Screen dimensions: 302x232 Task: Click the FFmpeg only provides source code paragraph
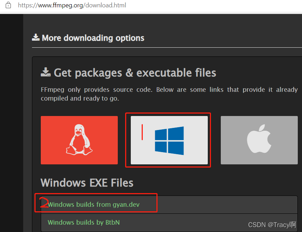click(x=169, y=94)
